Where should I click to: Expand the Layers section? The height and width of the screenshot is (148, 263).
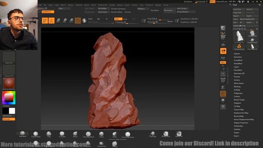point(236,67)
